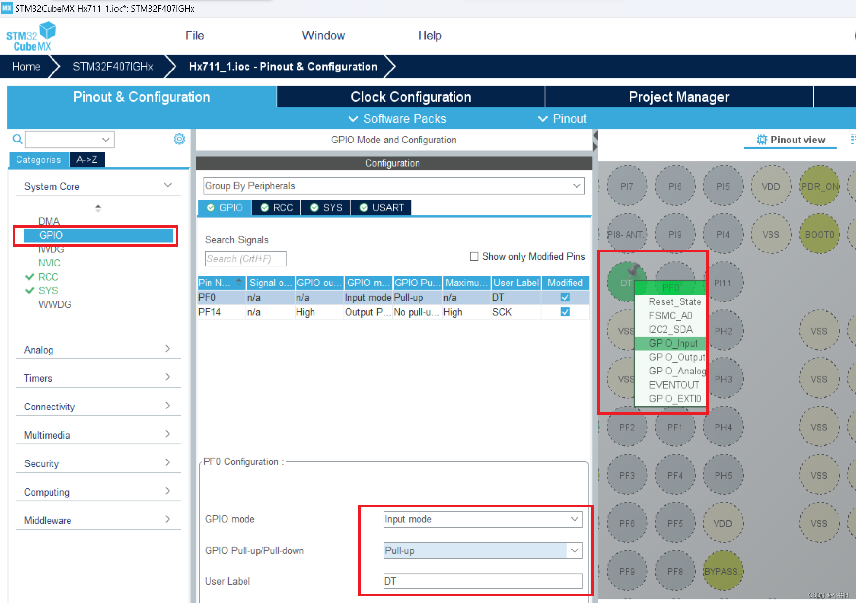Select the PI11 pin in pinout view

tap(723, 283)
